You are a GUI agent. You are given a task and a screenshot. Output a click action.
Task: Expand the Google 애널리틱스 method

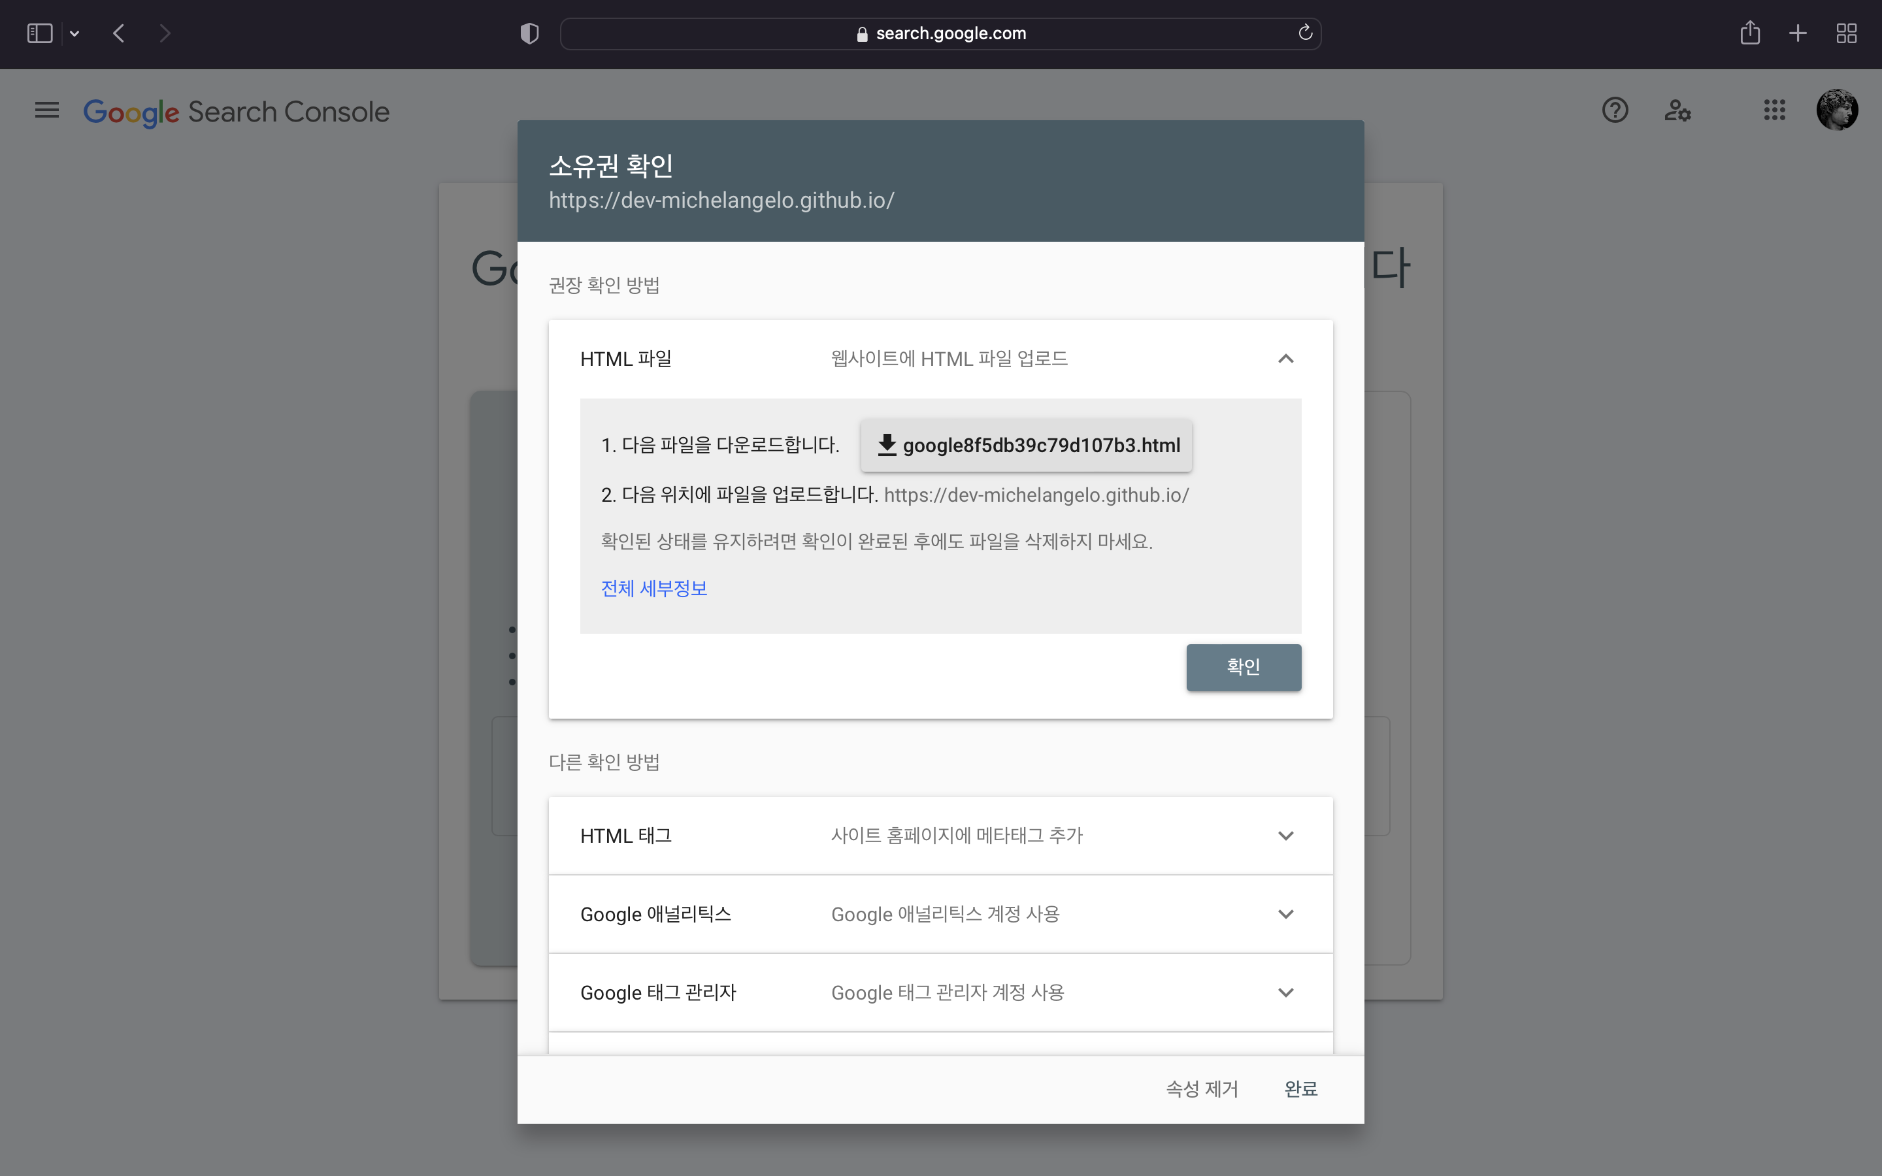pos(1285,914)
